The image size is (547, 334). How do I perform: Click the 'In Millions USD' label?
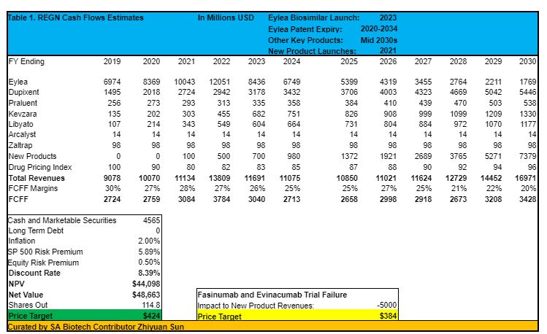click(x=226, y=18)
